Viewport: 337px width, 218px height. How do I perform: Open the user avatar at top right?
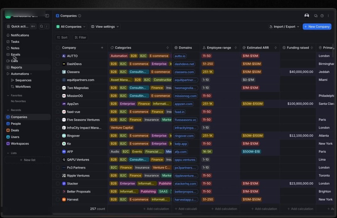click(307, 15)
